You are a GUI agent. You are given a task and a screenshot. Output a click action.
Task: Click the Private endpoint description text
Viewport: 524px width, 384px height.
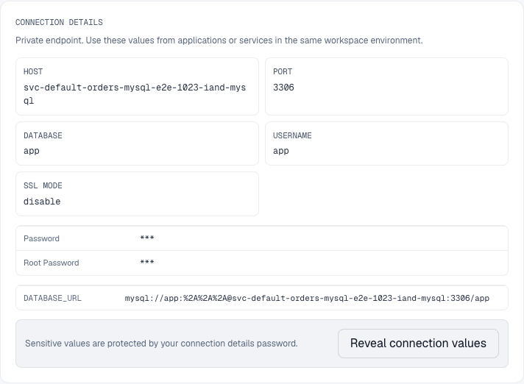click(x=219, y=40)
